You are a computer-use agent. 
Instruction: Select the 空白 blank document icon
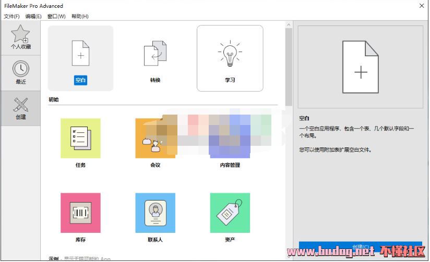(x=80, y=53)
